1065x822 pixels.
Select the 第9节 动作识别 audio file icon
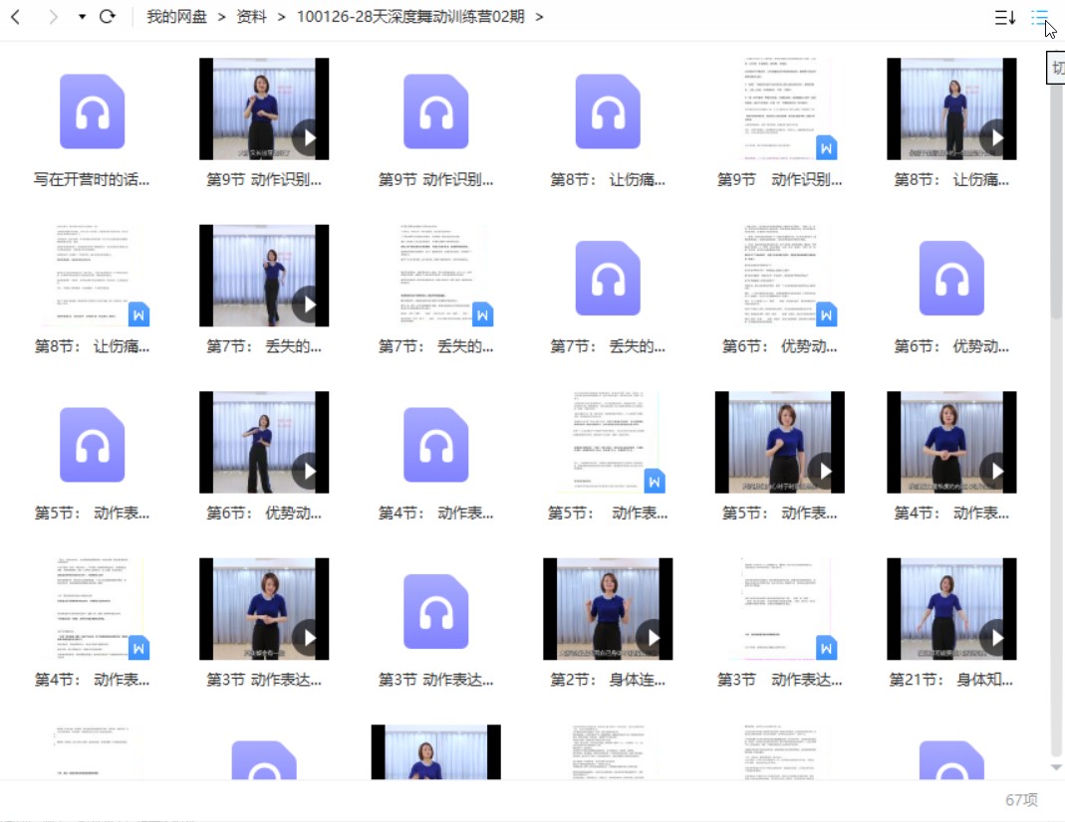[x=436, y=111]
